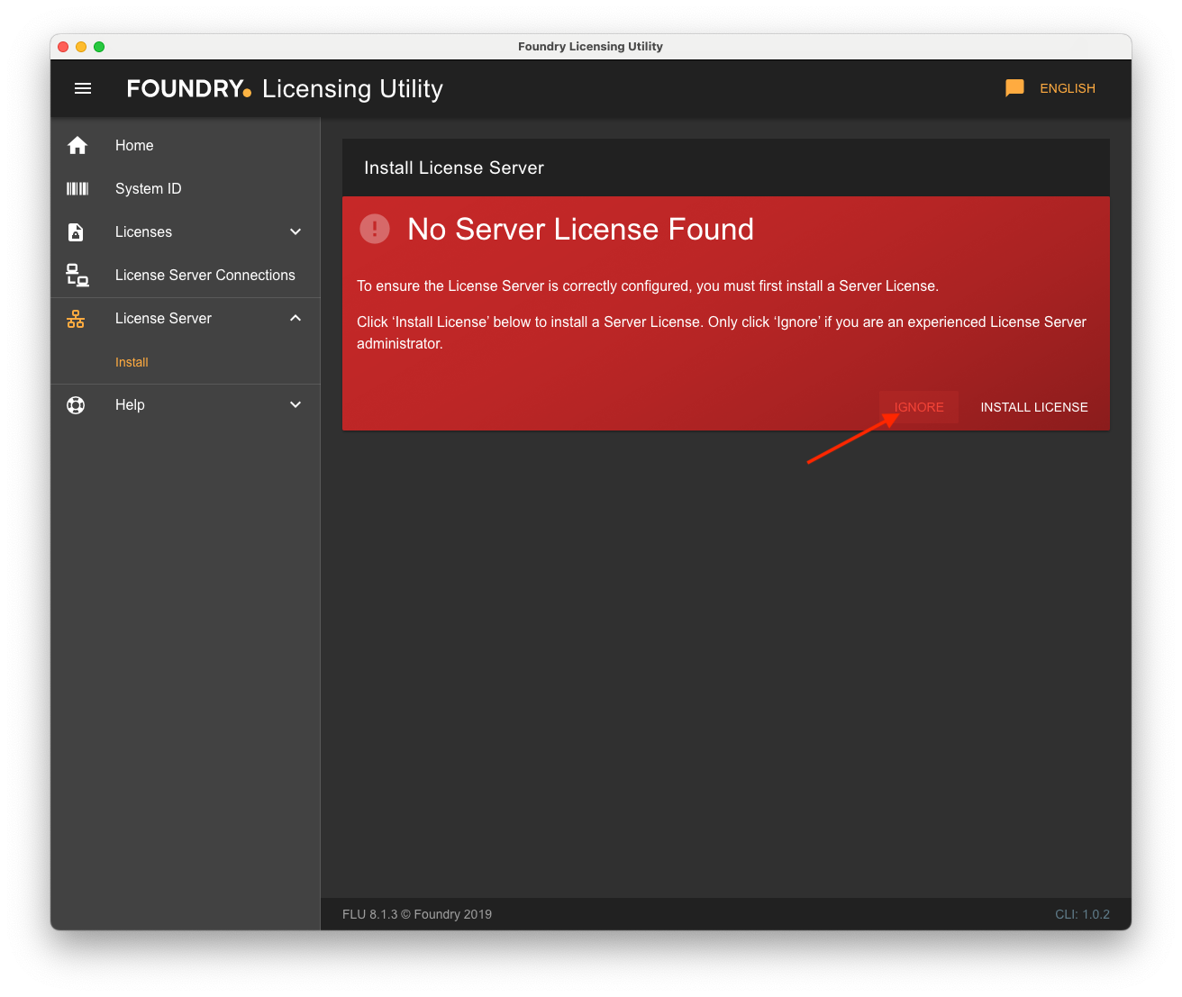
Task: Select the System ID barcode icon
Action: [77, 188]
